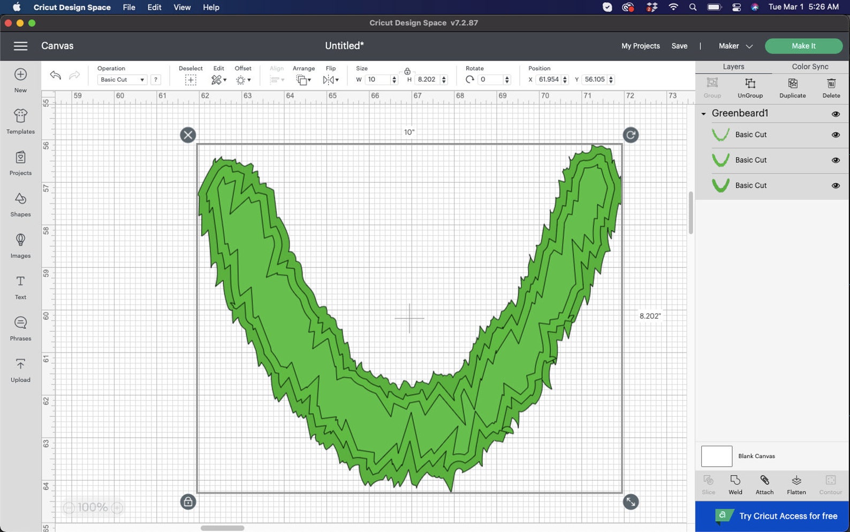Image resolution: width=850 pixels, height=532 pixels.
Task: Undo the last action
Action: click(x=55, y=75)
